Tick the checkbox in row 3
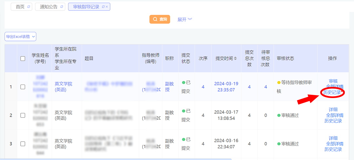Viewport: 354px width, 160px height. (x=23, y=144)
